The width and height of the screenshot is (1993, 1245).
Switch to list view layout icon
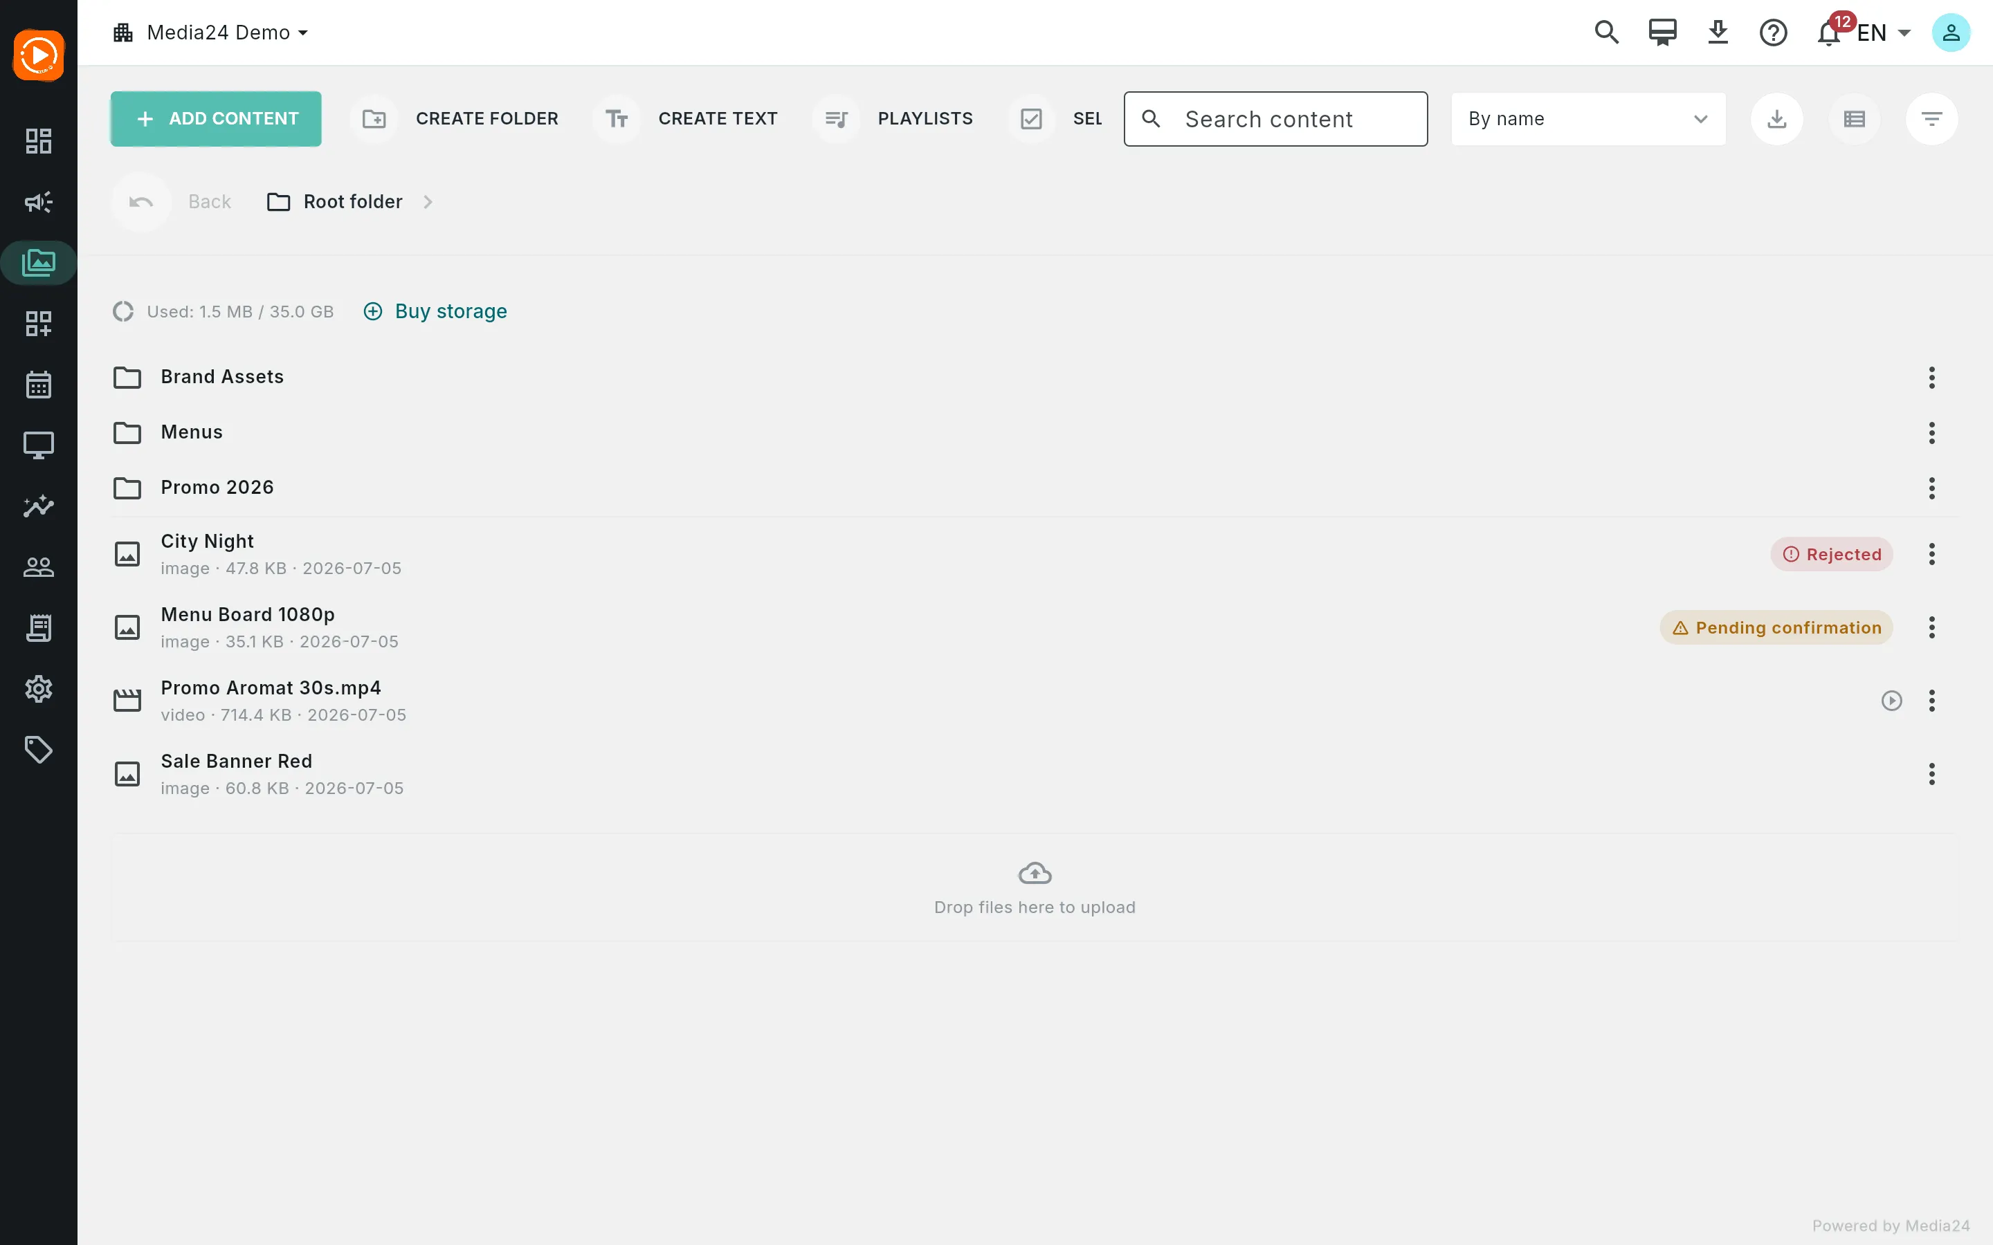(1855, 118)
